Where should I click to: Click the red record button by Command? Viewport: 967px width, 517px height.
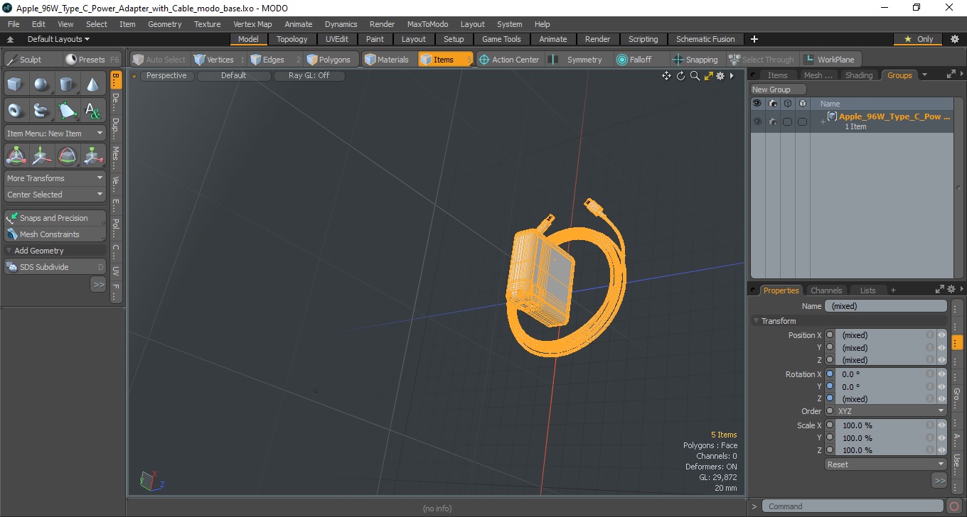coord(954,506)
